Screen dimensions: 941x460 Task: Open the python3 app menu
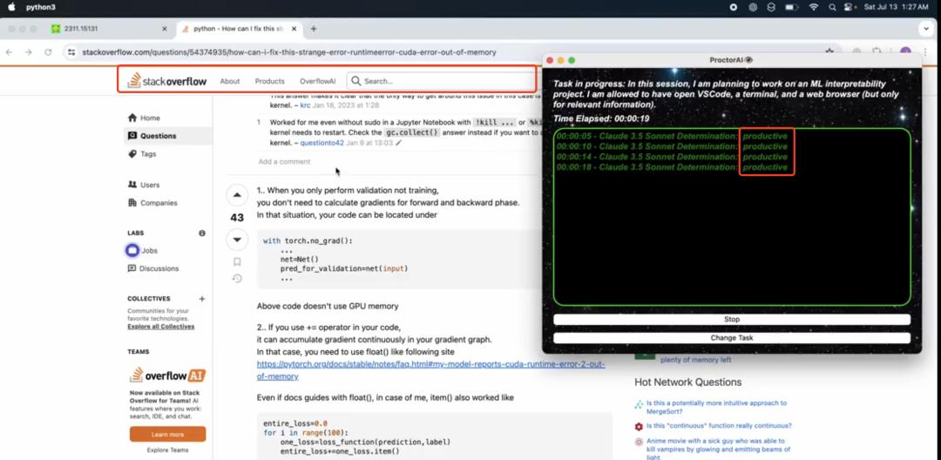(x=41, y=7)
